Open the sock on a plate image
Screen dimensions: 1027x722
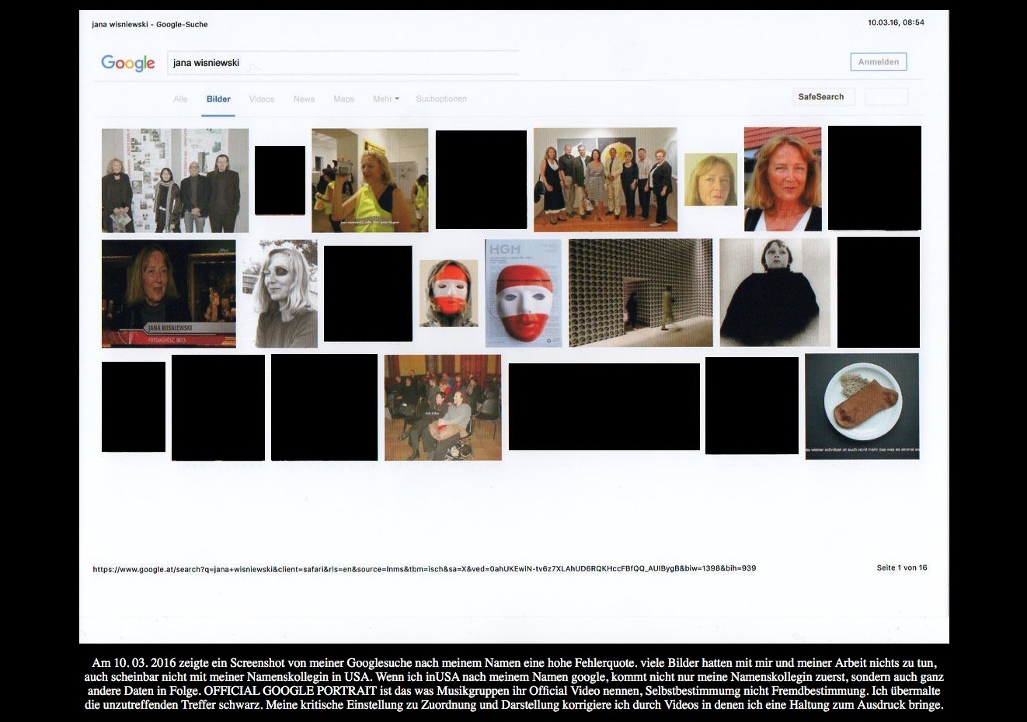click(x=862, y=406)
